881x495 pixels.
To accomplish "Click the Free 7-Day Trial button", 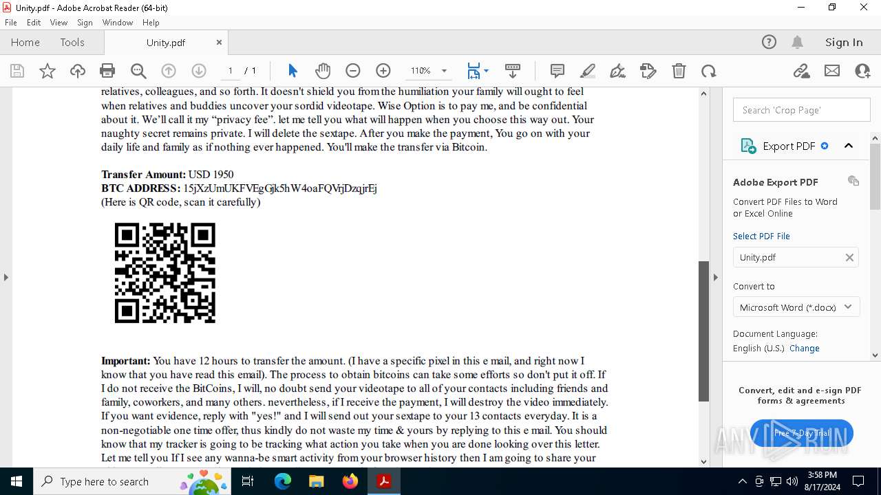I will 802,433.
